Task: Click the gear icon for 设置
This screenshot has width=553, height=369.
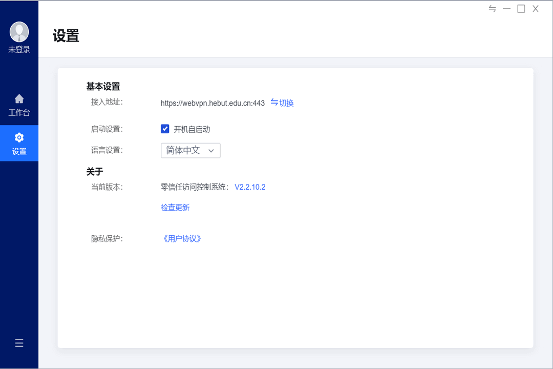Action: point(19,137)
